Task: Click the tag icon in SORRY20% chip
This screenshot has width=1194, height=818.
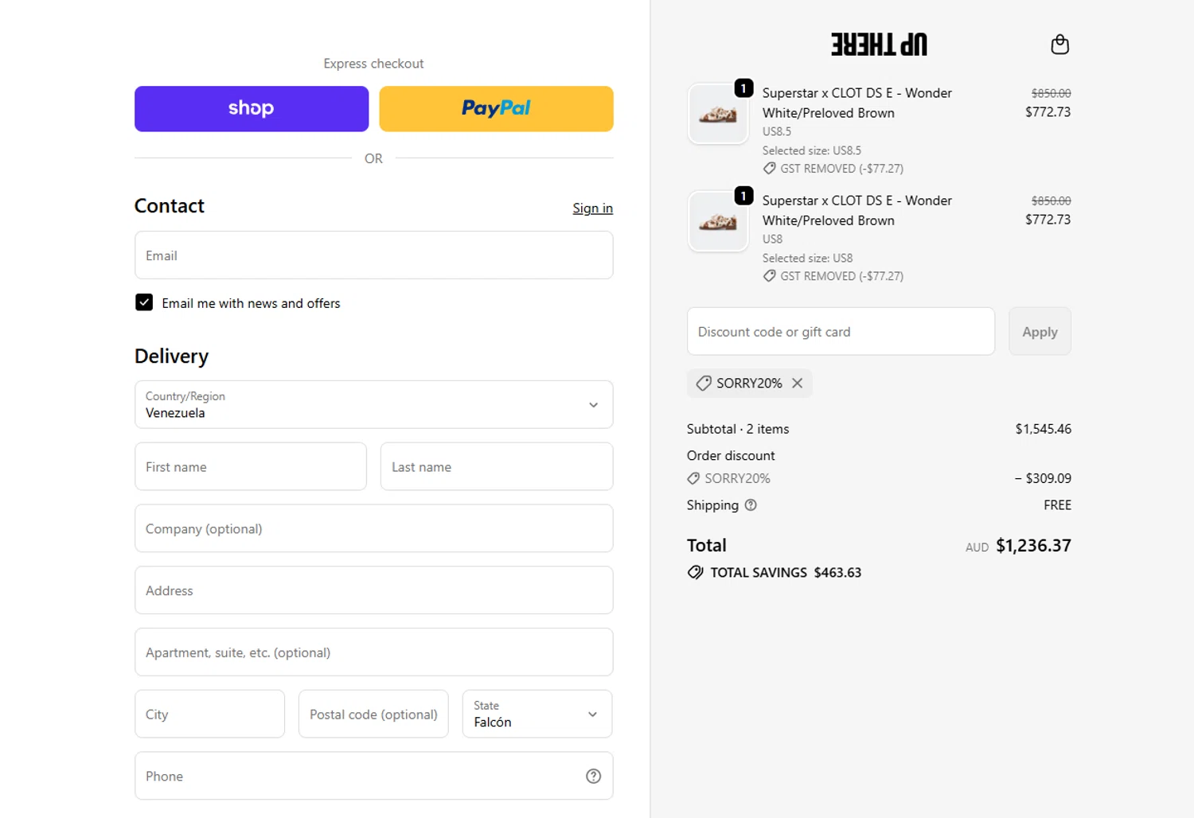Action: 704,384
